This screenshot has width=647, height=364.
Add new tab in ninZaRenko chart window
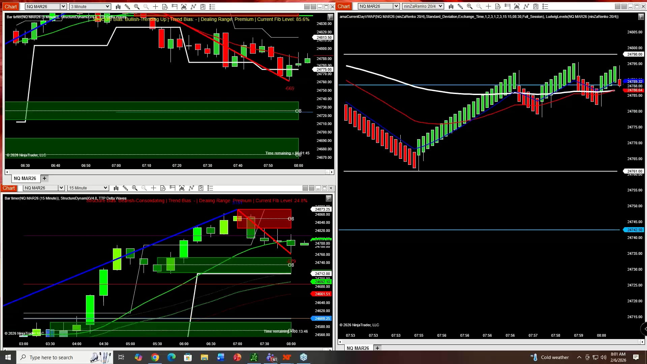tap(377, 348)
